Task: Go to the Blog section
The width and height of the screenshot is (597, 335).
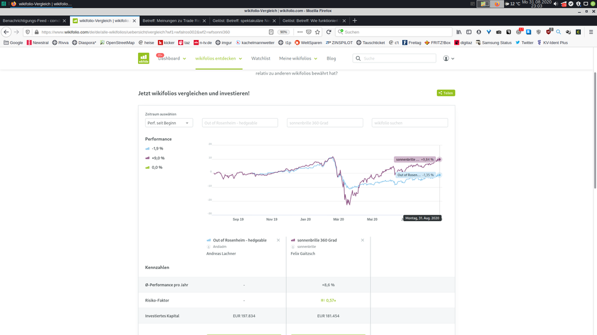Action: pyautogui.click(x=331, y=58)
